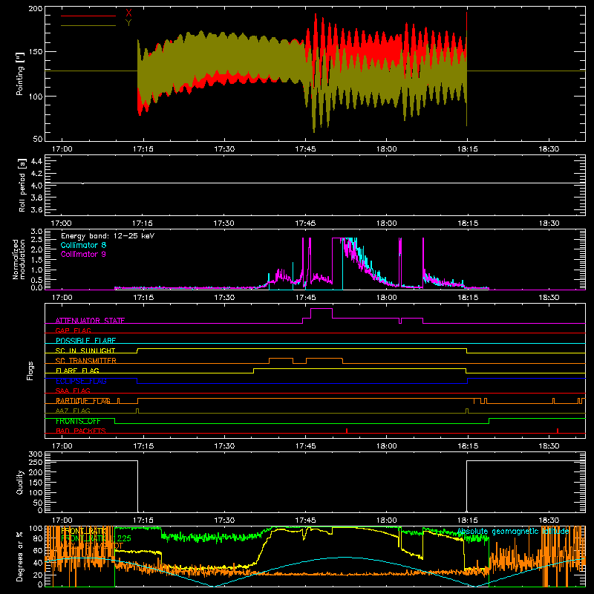Image resolution: width=594 pixels, height=594 pixels.
Task: Select the BAD_PACKETS flag label
Action: tap(81, 431)
